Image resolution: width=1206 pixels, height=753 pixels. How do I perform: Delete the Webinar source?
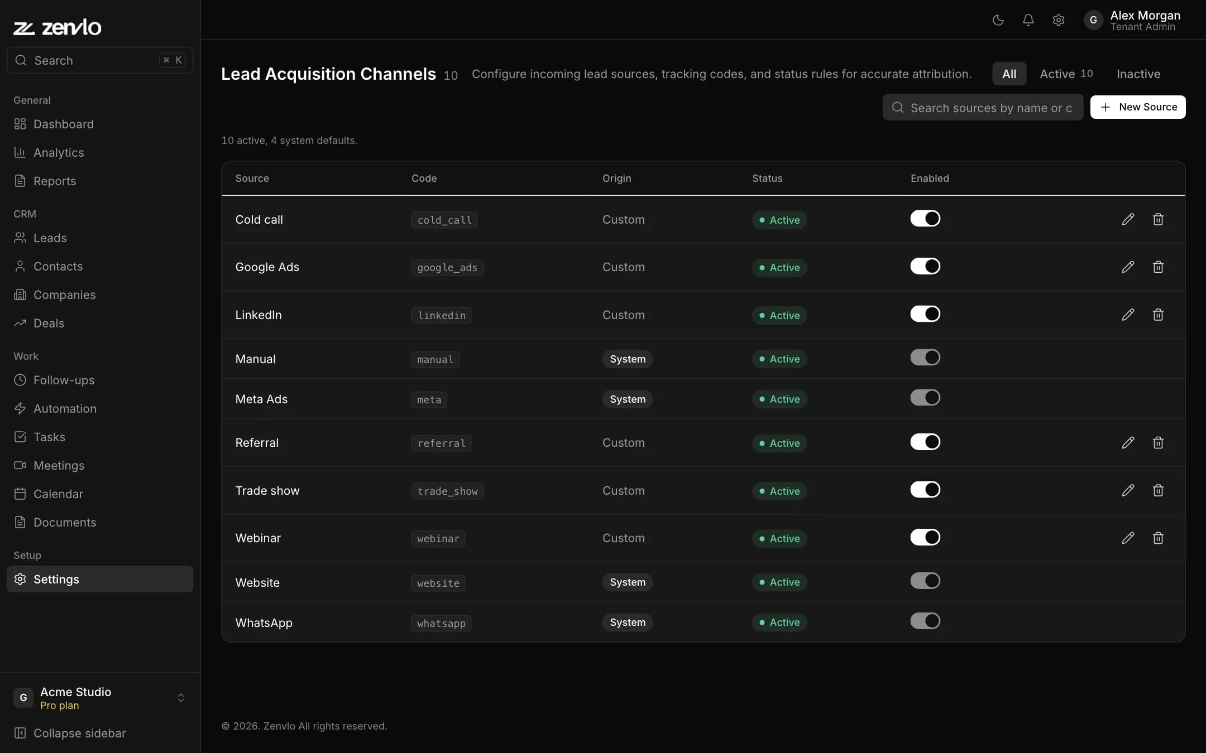[1158, 538]
